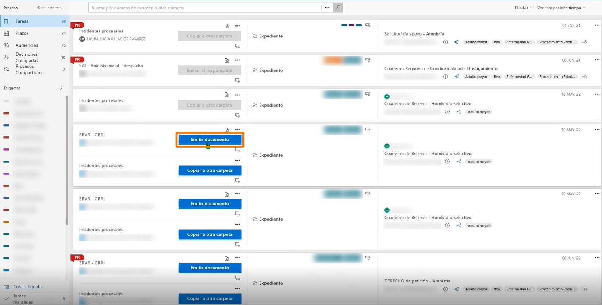The width and height of the screenshot is (602, 305).
Task: Expand hidden tags with +8 in first row
Action: [584, 42]
